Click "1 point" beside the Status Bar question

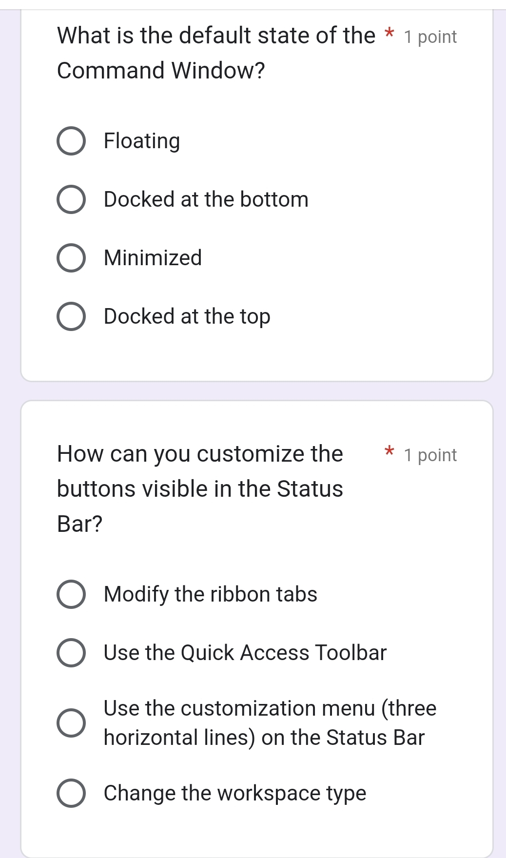point(430,455)
